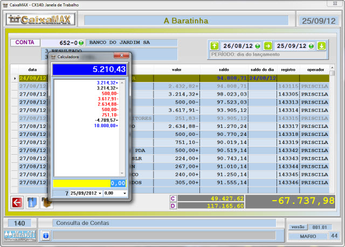Click the green right arrow between dates
345x247 pixels.
pos(267,45)
